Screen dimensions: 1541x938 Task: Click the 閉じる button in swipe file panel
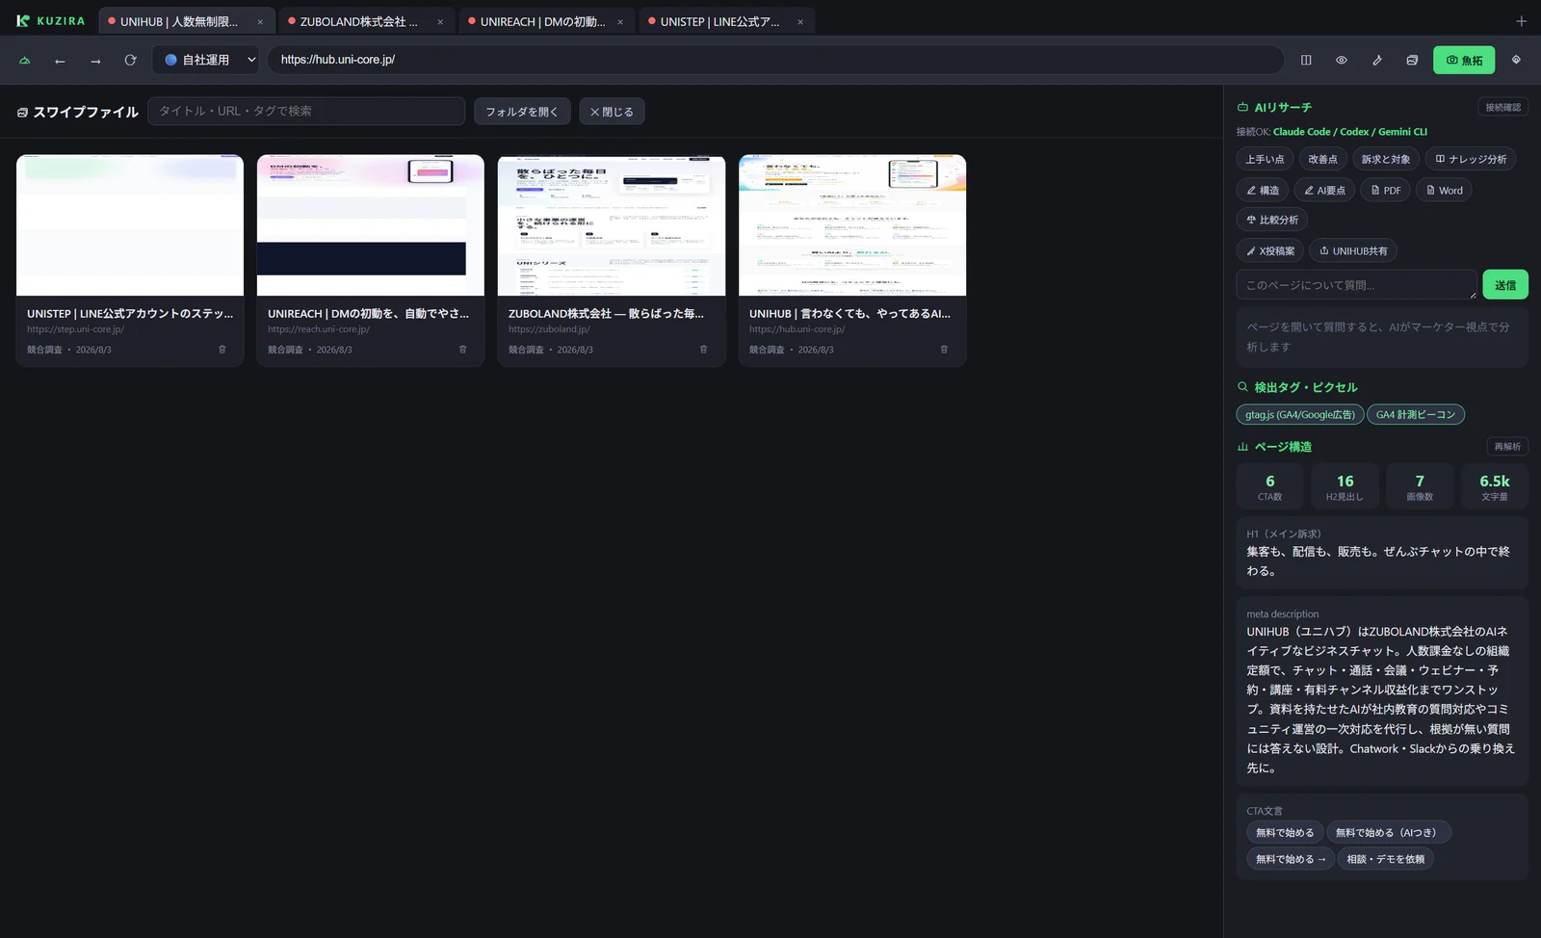(612, 112)
